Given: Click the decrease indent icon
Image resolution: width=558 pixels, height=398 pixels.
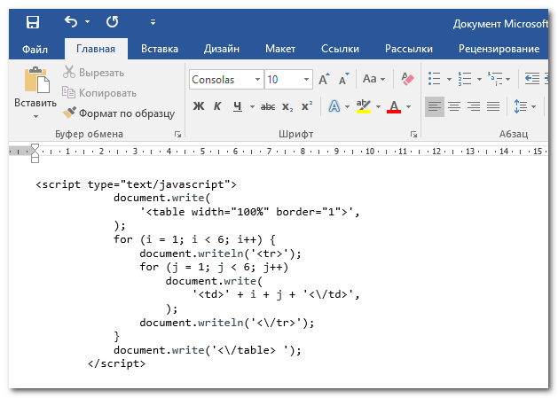Looking at the screenshot, I should (x=532, y=79).
